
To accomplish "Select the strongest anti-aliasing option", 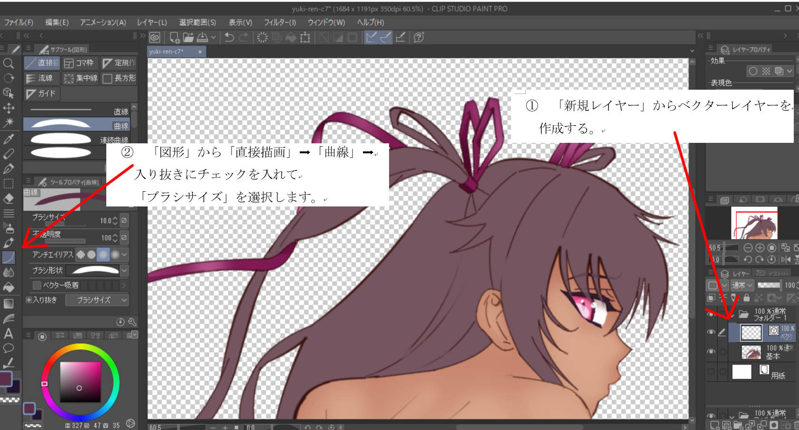I will tap(115, 255).
